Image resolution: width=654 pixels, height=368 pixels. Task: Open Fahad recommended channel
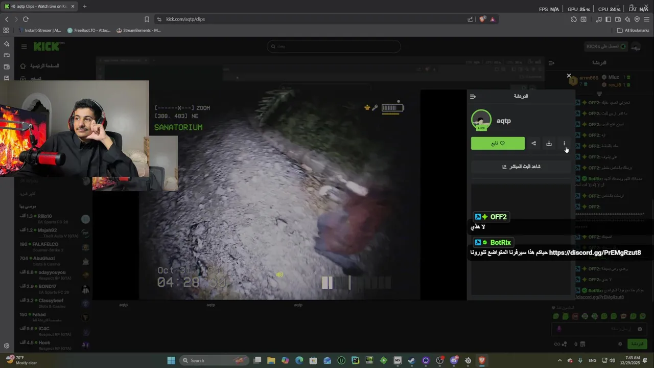pyautogui.click(x=55, y=317)
